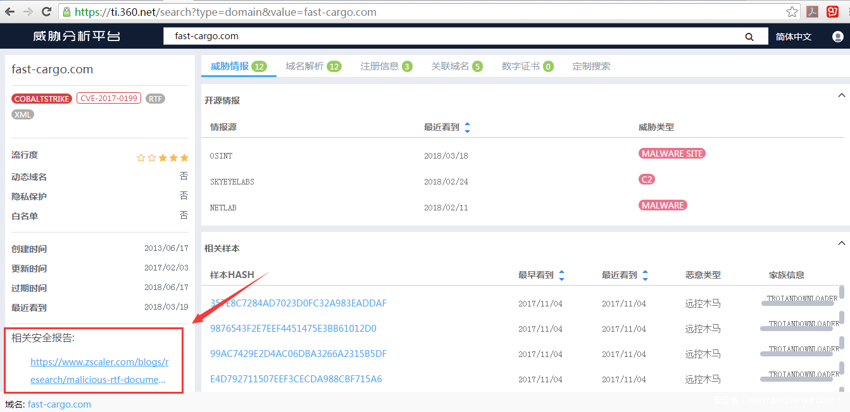Screen dimensions: 850x412
Task: Sort samples by 最近看到 arrows
Action: (645, 275)
